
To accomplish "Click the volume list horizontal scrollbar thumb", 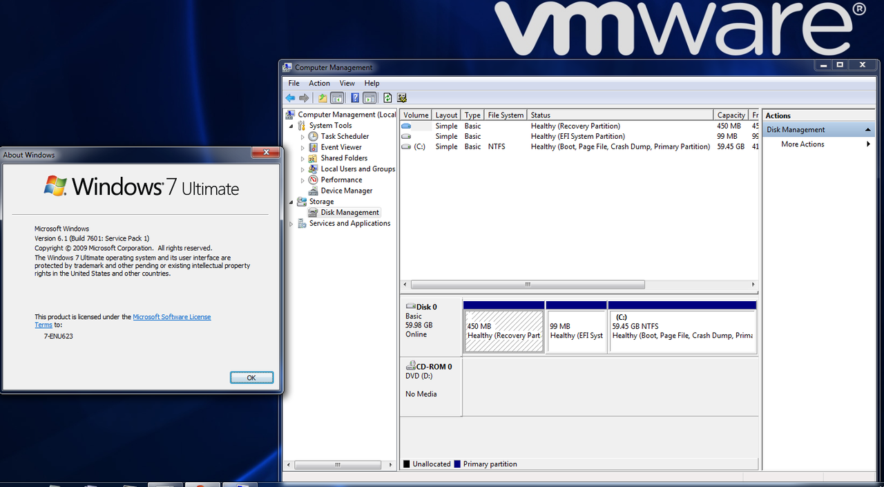I will 528,284.
